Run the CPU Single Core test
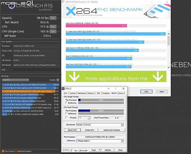 tap(53, 31)
